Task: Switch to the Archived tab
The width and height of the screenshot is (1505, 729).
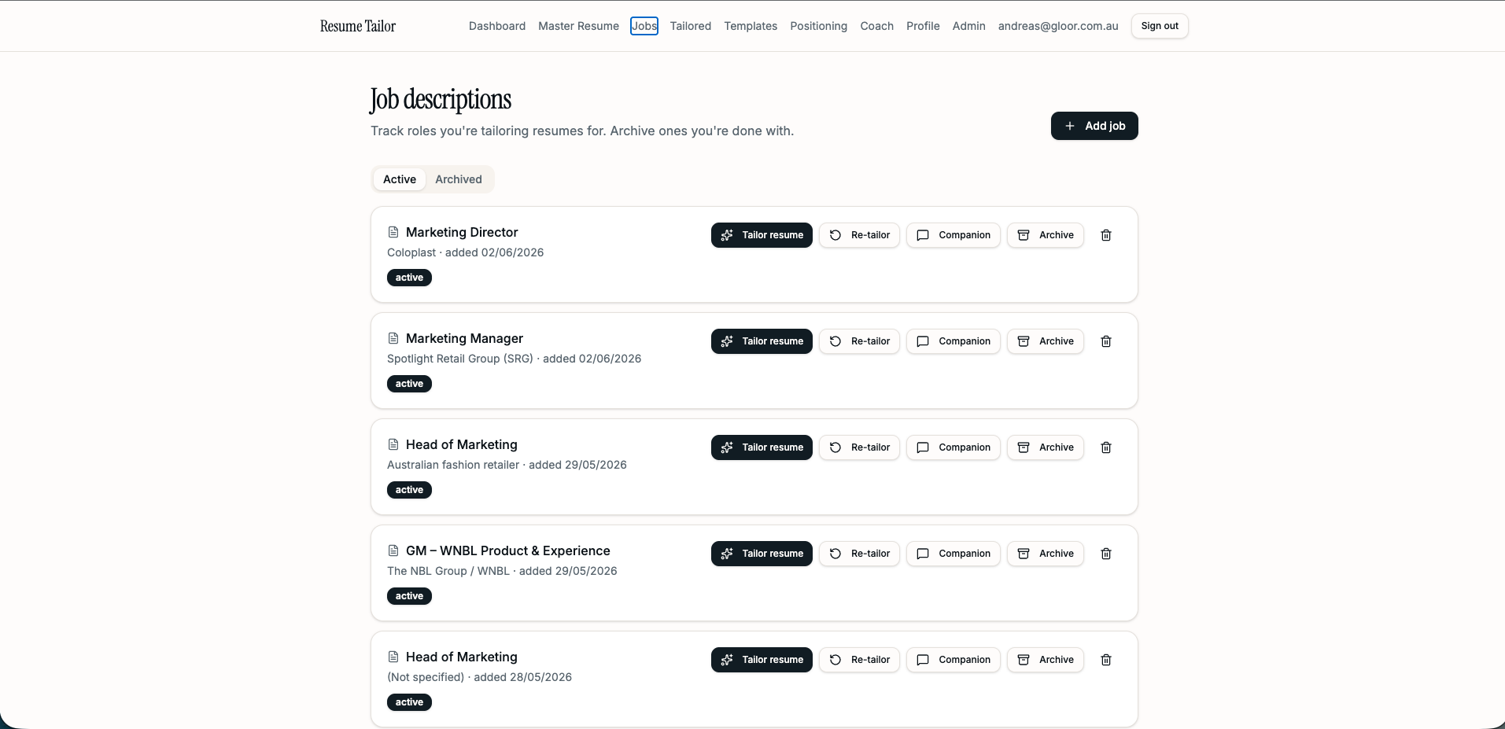Action: pyautogui.click(x=459, y=179)
